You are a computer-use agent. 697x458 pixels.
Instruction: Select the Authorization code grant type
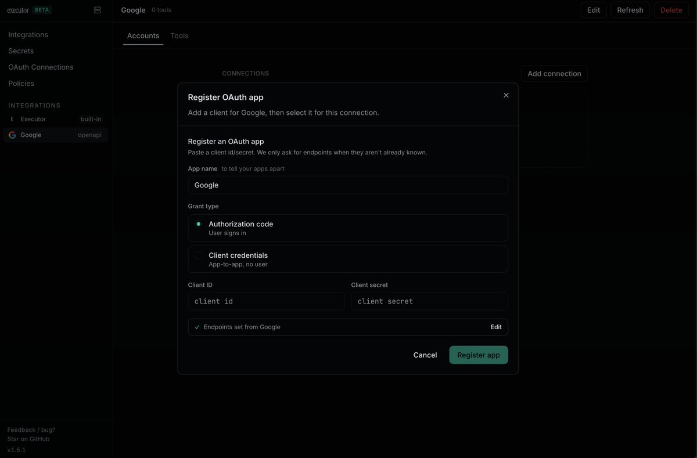(x=348, y=228)
